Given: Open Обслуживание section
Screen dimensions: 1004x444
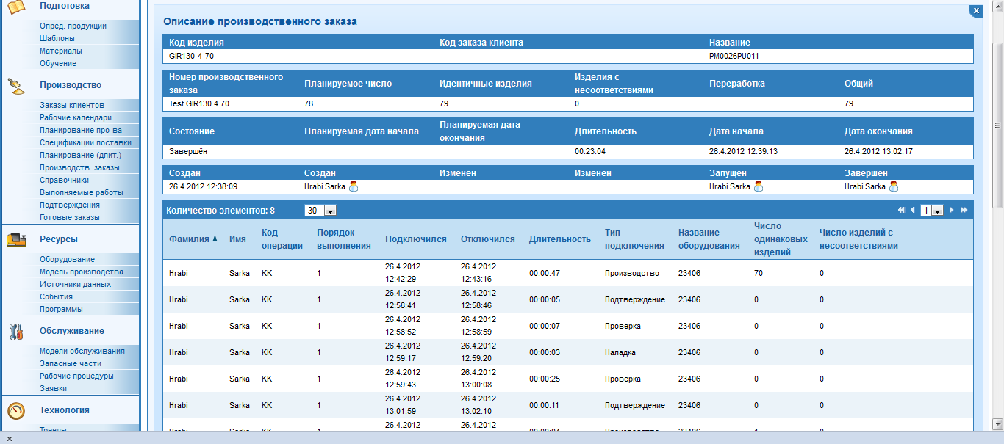Looking at the screenshot, I should coord(72,331).
